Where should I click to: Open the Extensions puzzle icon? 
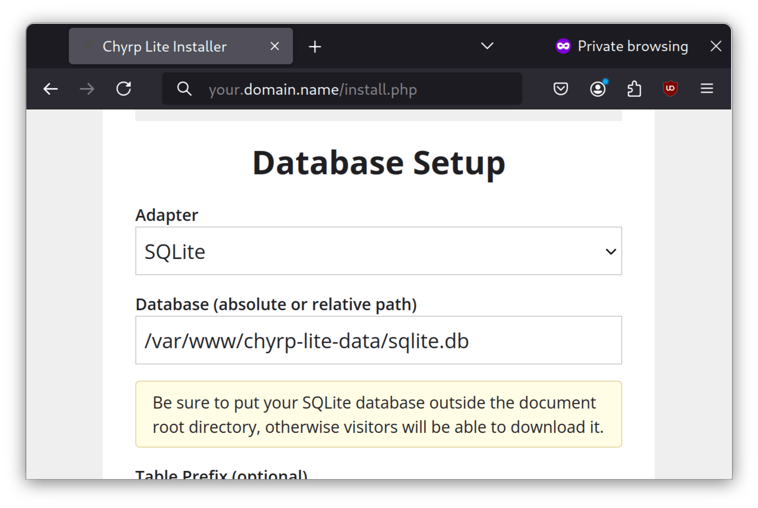[x=634, y=89]
